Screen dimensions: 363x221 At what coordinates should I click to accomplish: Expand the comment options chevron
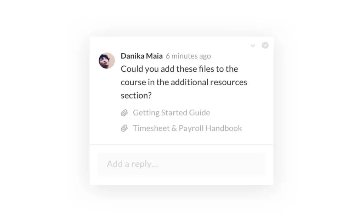[253, 46]
